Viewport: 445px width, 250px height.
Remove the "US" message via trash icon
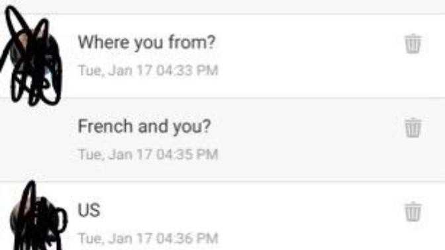(x=413, y=212)
